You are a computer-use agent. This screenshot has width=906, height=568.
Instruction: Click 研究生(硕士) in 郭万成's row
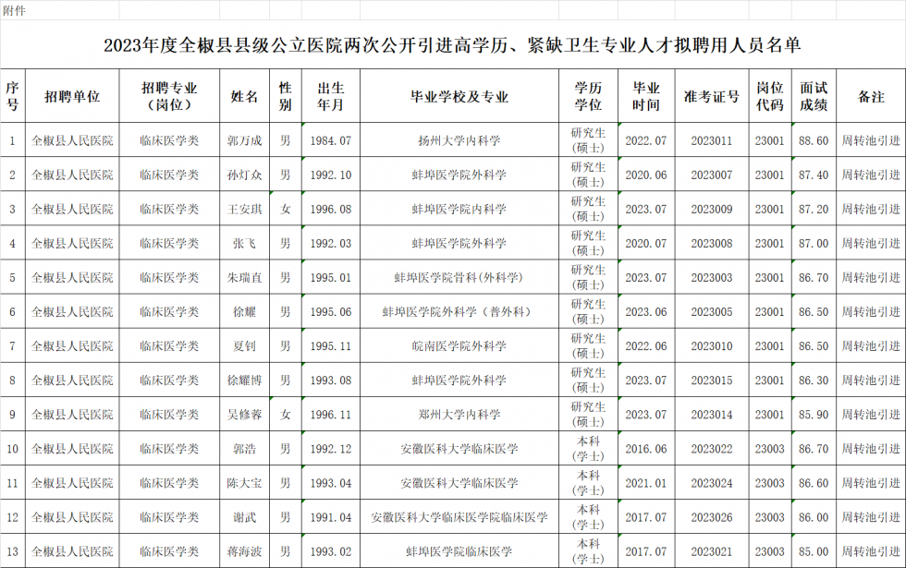588,140
